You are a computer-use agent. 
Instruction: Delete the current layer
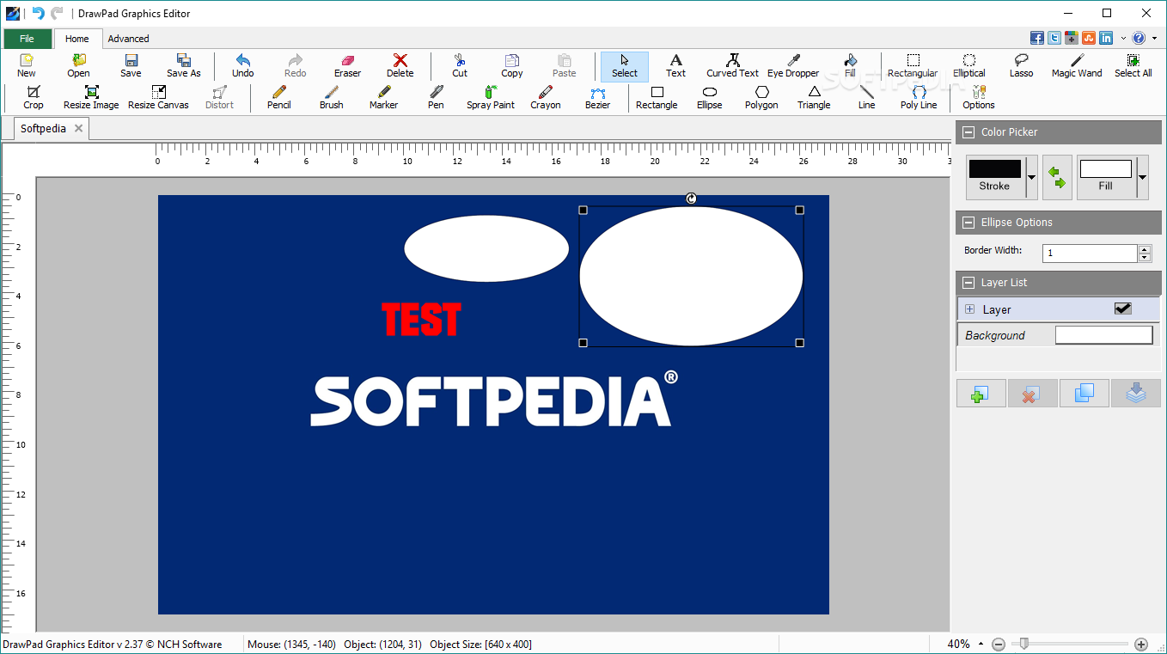click(1032, 393)
